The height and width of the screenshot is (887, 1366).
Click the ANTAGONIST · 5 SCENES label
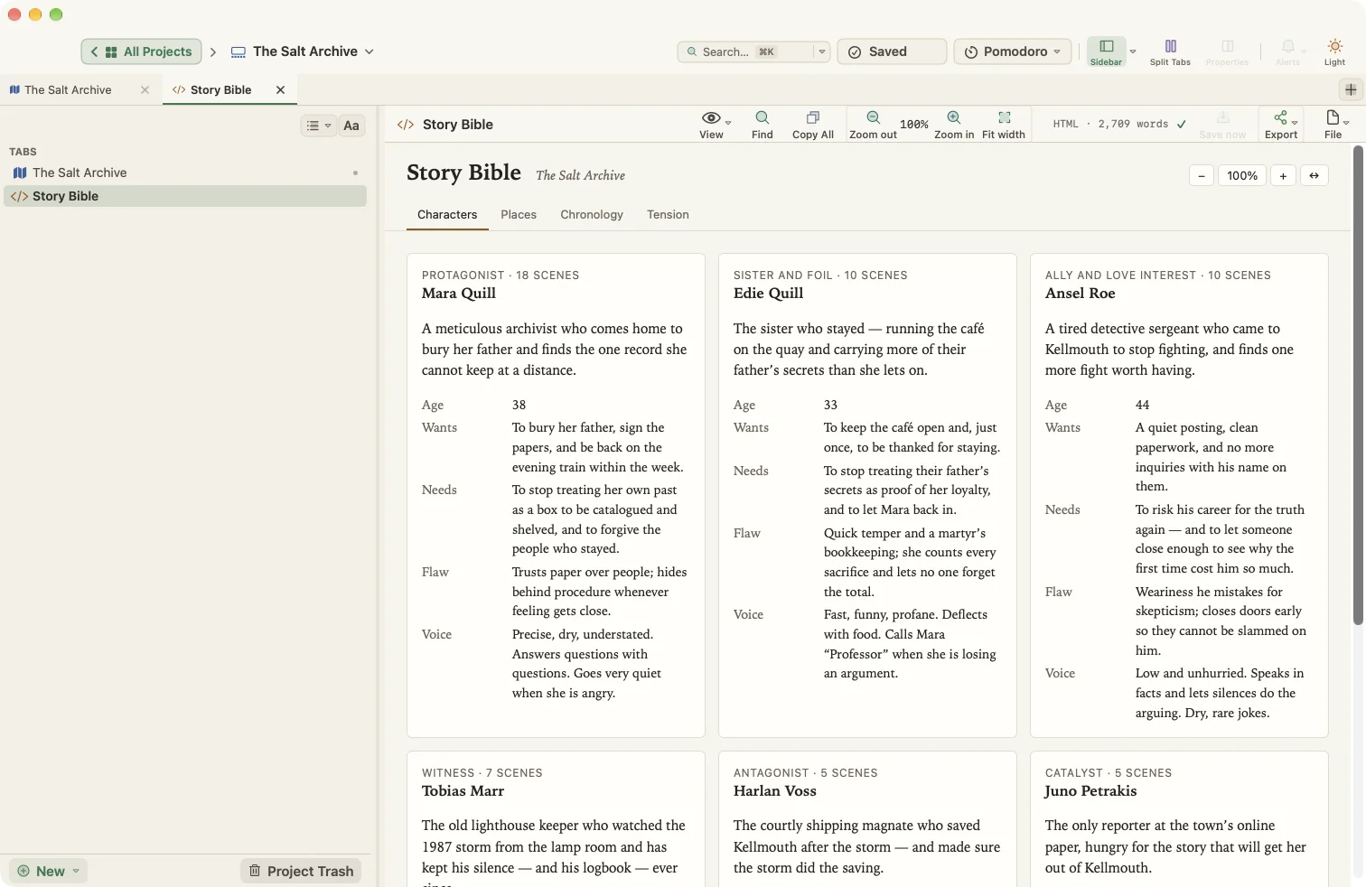[805, 773]
